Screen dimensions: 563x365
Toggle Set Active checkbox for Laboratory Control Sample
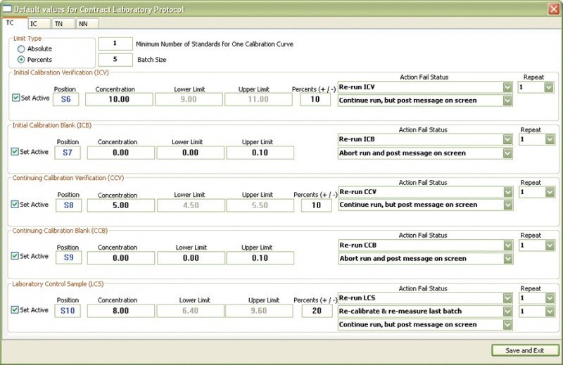coord(16,310)
